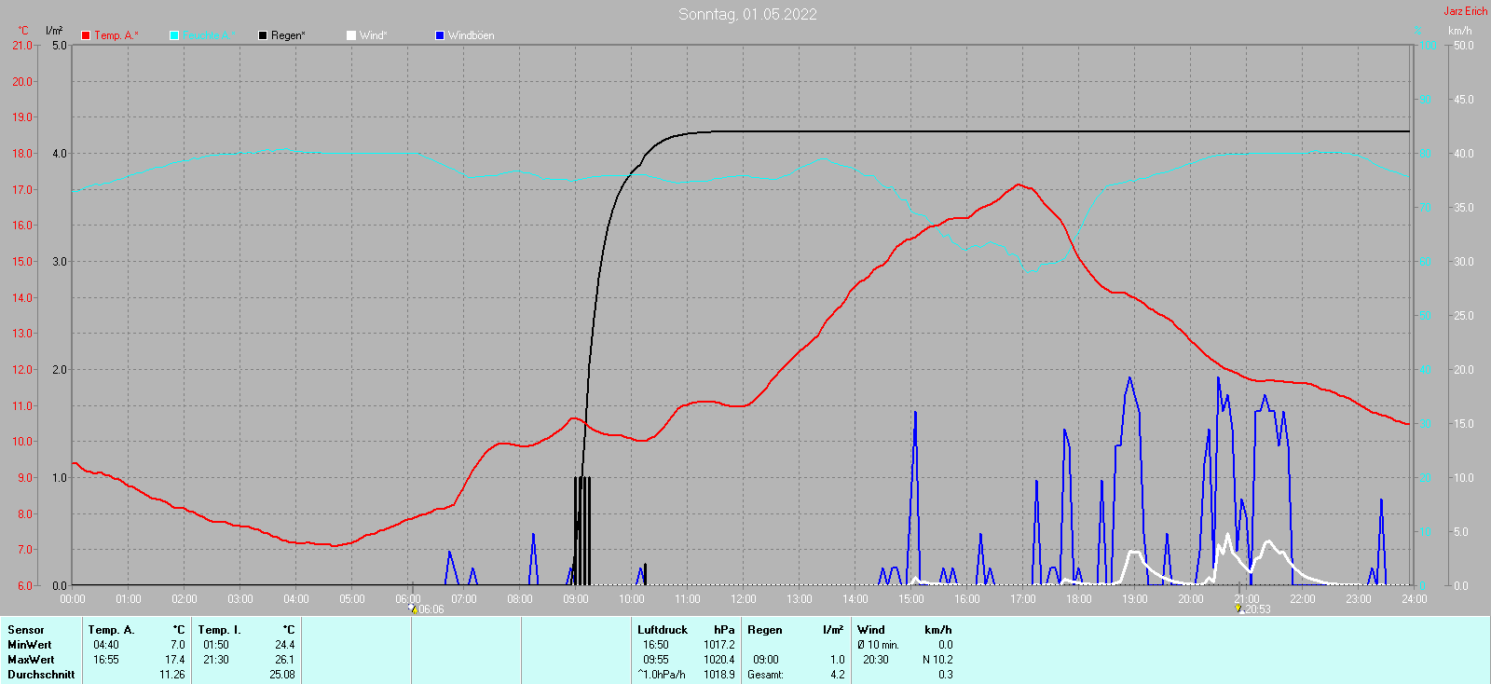Click the sunset icon at 20:53
The width and height of the screenshot is (1491, 684).
[1238, 609]
